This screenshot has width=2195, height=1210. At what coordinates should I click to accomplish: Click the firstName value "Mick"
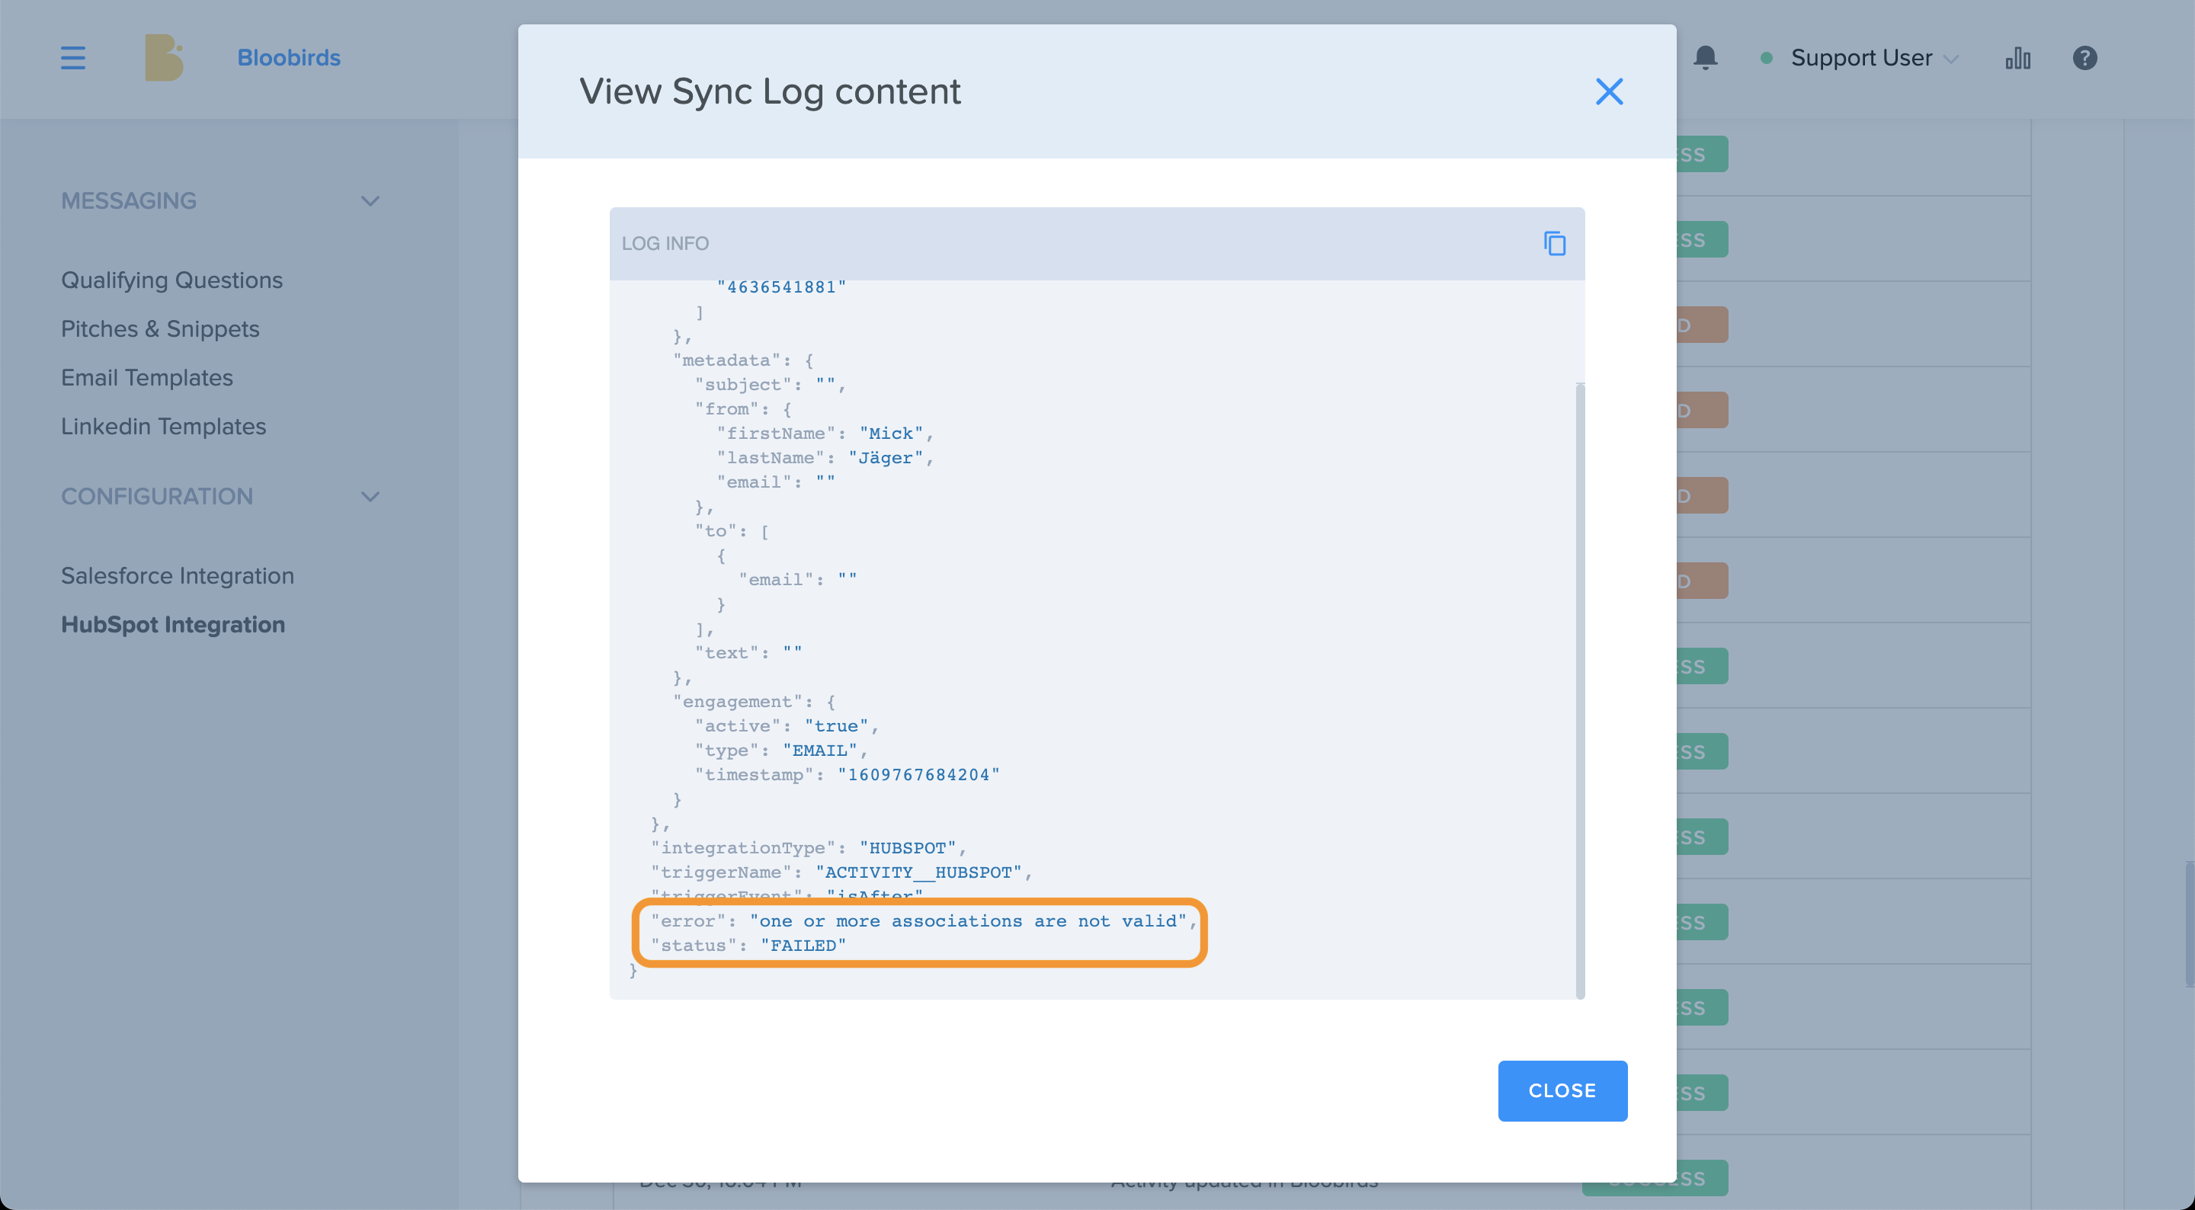(x=891, y=434)
